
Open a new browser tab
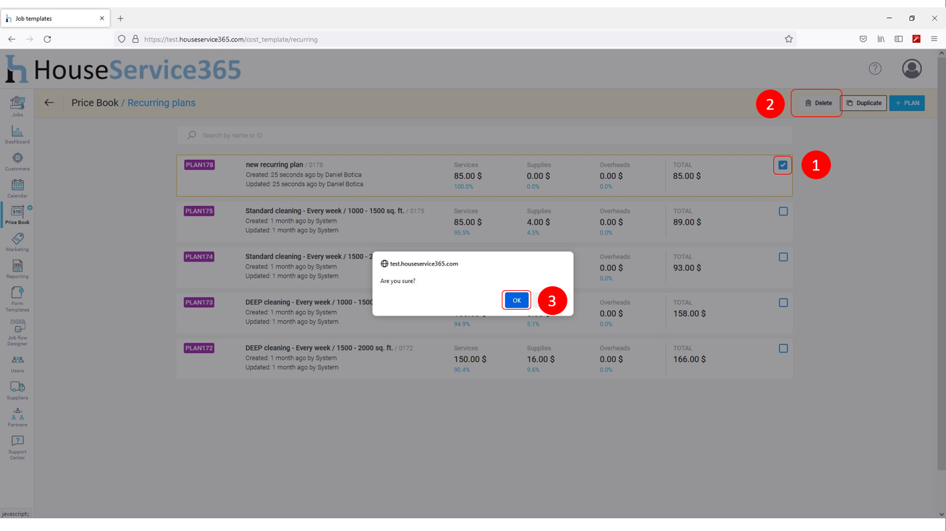120,18
